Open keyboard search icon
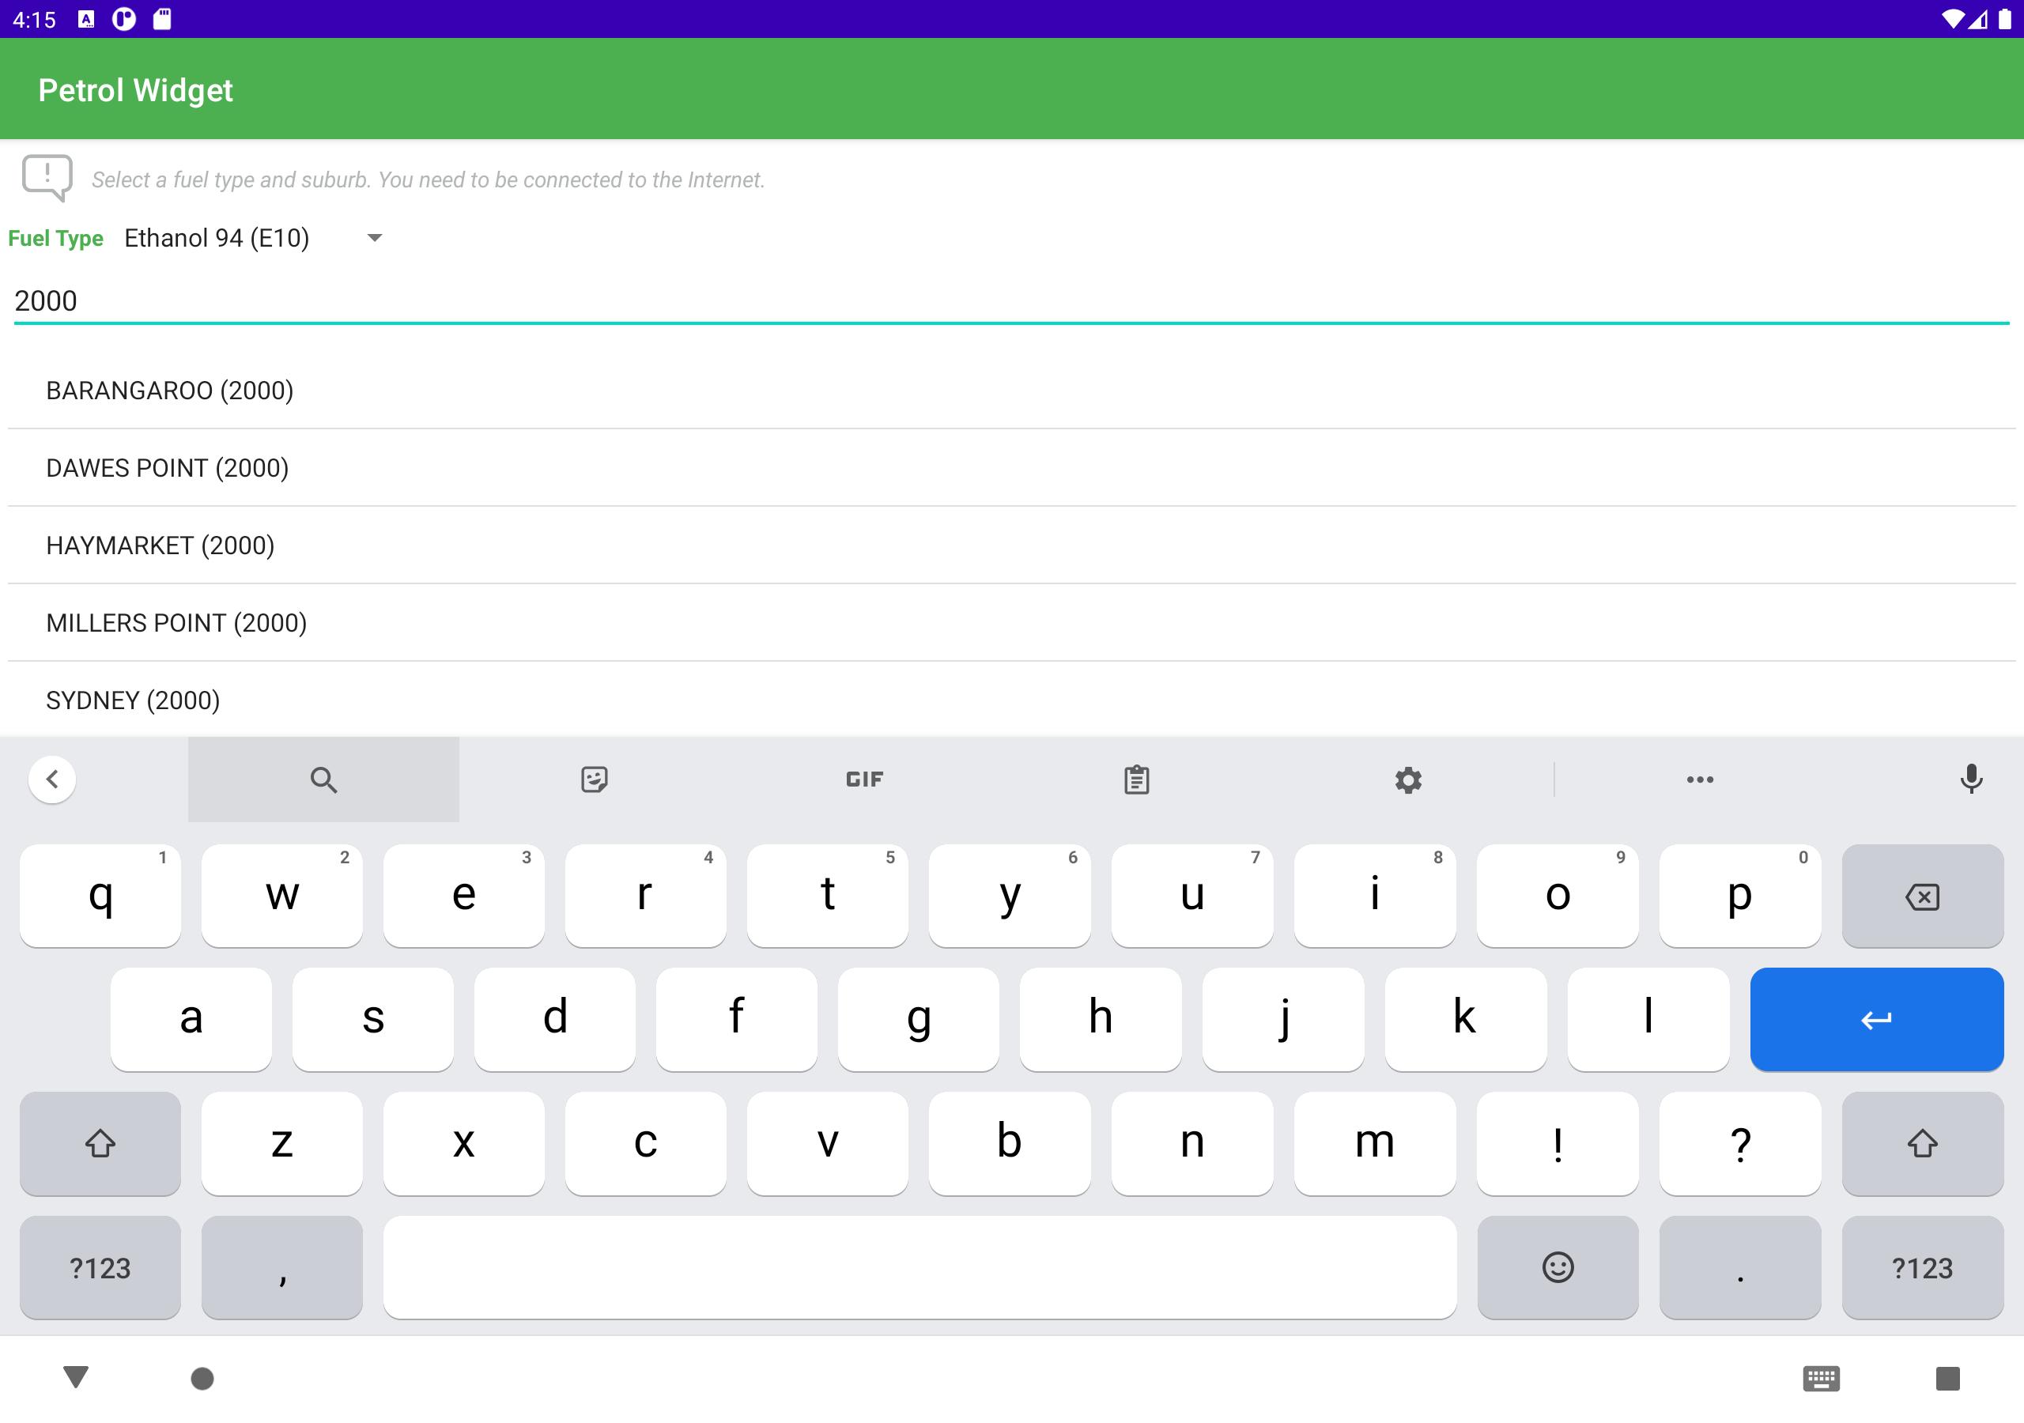The image size is (2024, 1423). (x=323, y=779)
